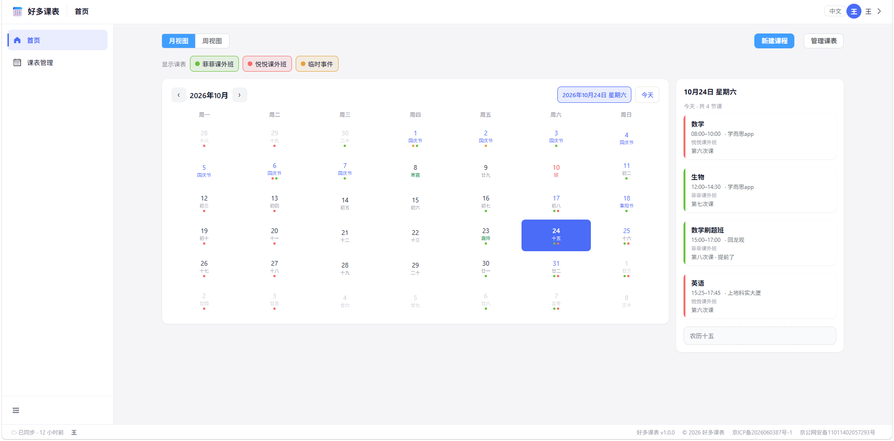
Task: Click the 2026年10月 month title
Action: (209, 95)
